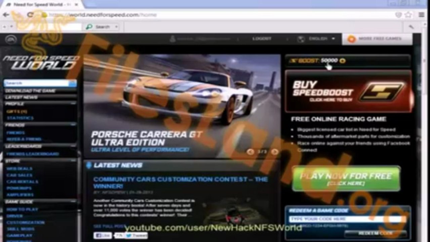The height and width of the screenshot is (242, 430).
Task: Open Amplifiers in the Store section
Action: coord(20,195)
